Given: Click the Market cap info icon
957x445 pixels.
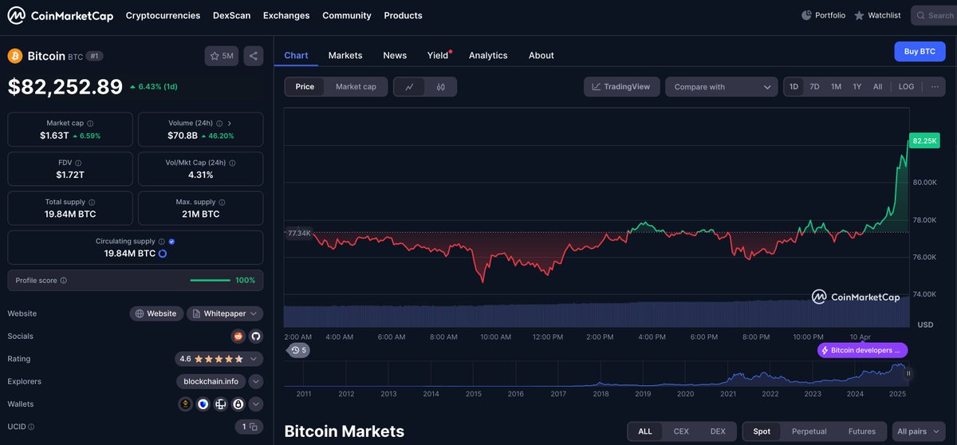Looking at the screenshot, I should coord(90,124).
